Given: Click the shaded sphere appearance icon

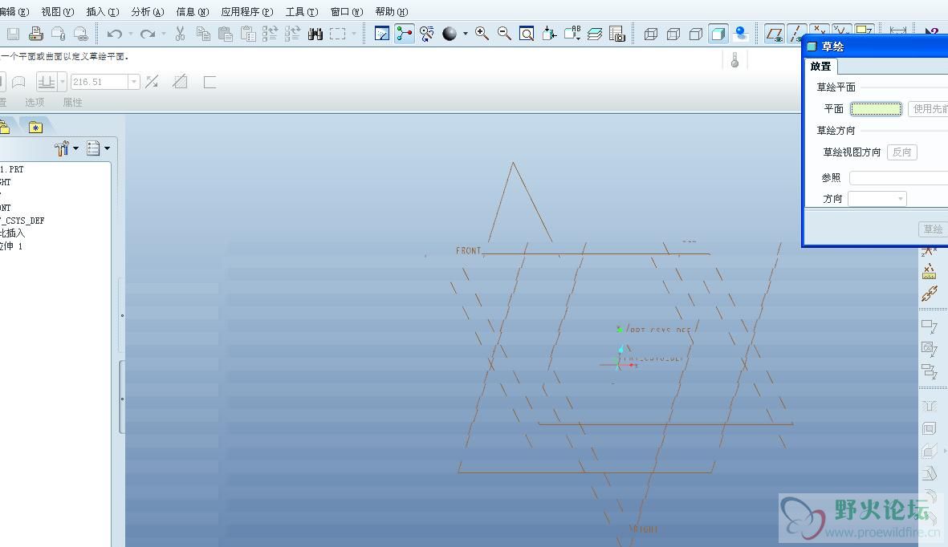Looking at the screenshot, I should point(450,34).
